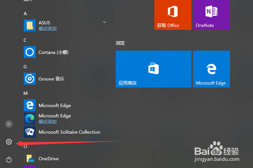Screen dimensions: 253x168
Task: Click letter G group header
Action: pos(25,67)
